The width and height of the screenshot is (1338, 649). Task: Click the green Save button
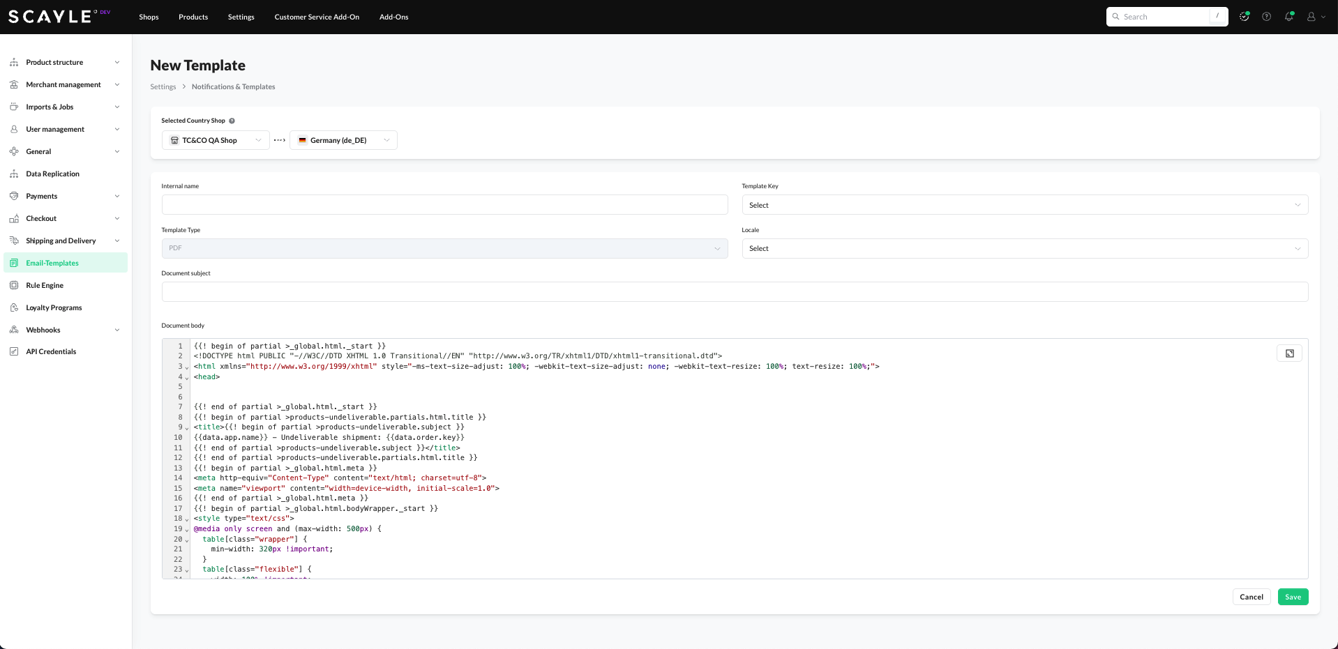tap(1293, 597)
